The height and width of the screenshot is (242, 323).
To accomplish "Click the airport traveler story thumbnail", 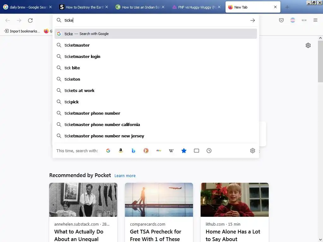I will coord(159,199).
